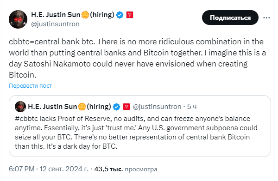Click the Подписаться follow button
Image resolution: width=278 pixels, height=181 pixels.
click(230, 18)
